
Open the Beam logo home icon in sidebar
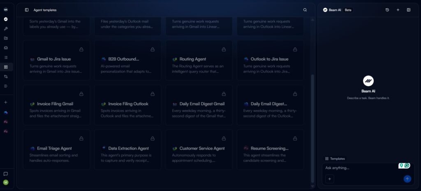pos(6,19)
